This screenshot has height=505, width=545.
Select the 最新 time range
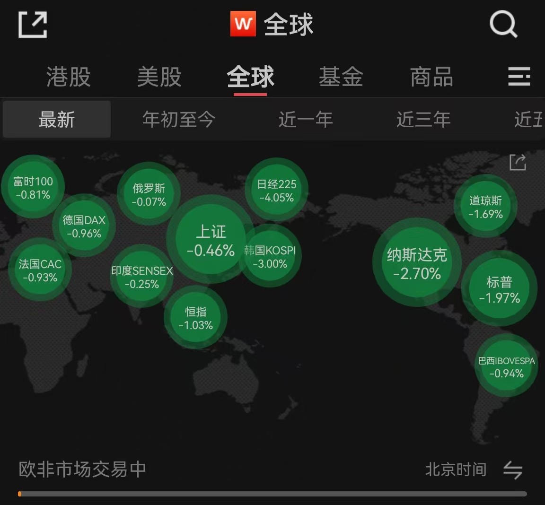point(57,119)
